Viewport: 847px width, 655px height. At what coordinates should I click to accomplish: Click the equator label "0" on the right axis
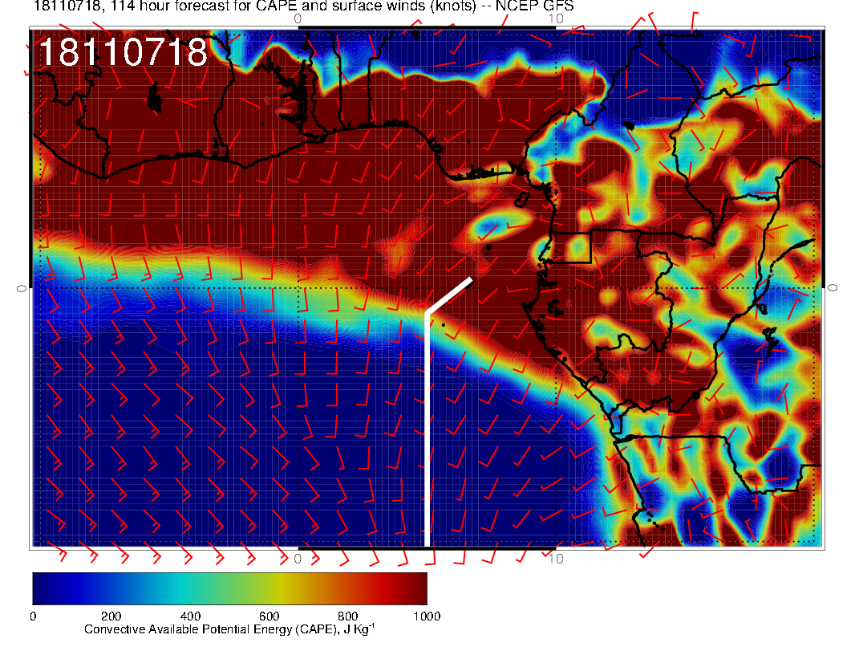point(833,288)
